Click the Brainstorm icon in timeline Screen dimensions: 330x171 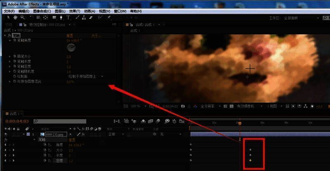167,121
